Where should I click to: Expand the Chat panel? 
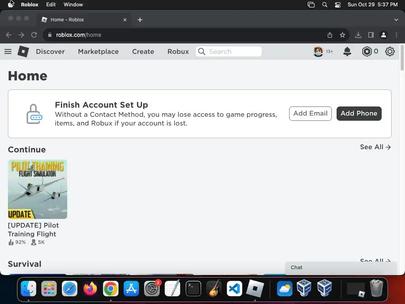[x=341, y=268]
